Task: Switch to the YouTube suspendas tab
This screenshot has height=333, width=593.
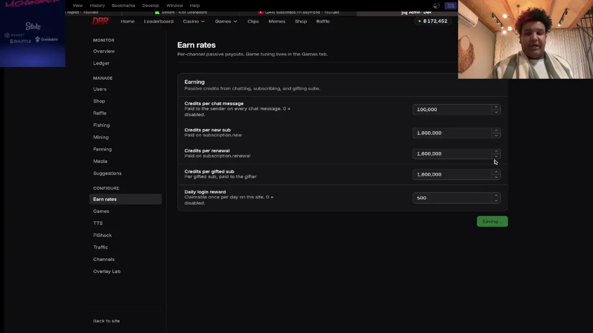Action: click(299, 12)
